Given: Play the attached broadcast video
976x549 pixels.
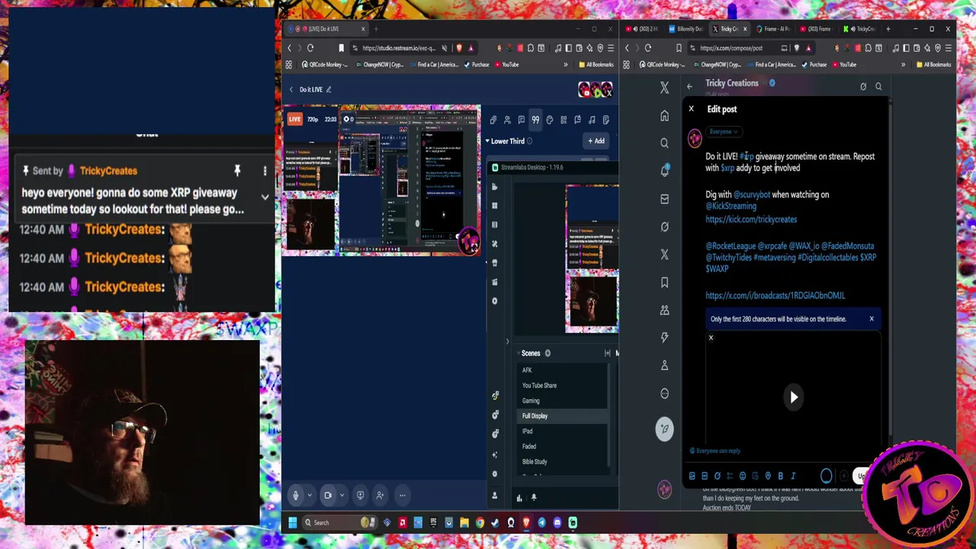Looking at the screenshot, I should (x=794, y=397).
